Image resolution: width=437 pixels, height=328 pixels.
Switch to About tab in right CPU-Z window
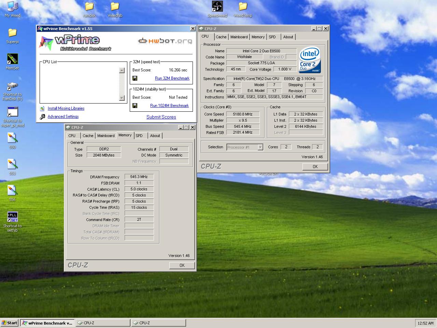(x=288, y=37)
